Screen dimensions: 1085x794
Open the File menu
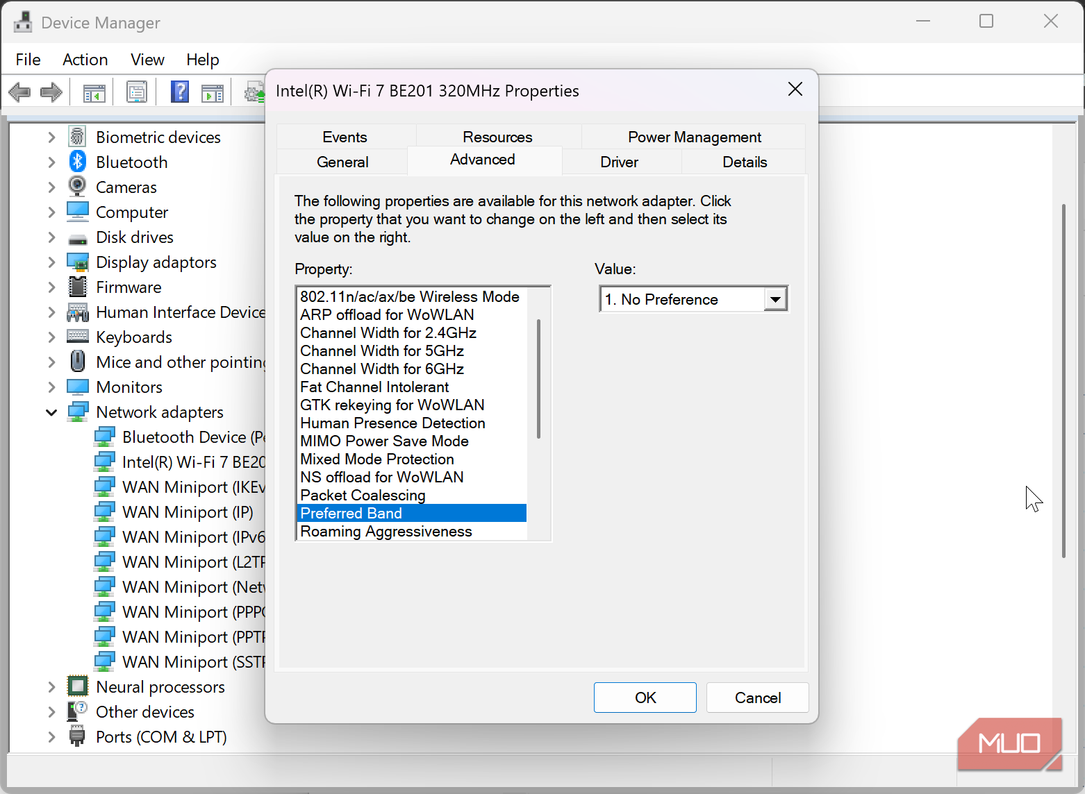28,60
